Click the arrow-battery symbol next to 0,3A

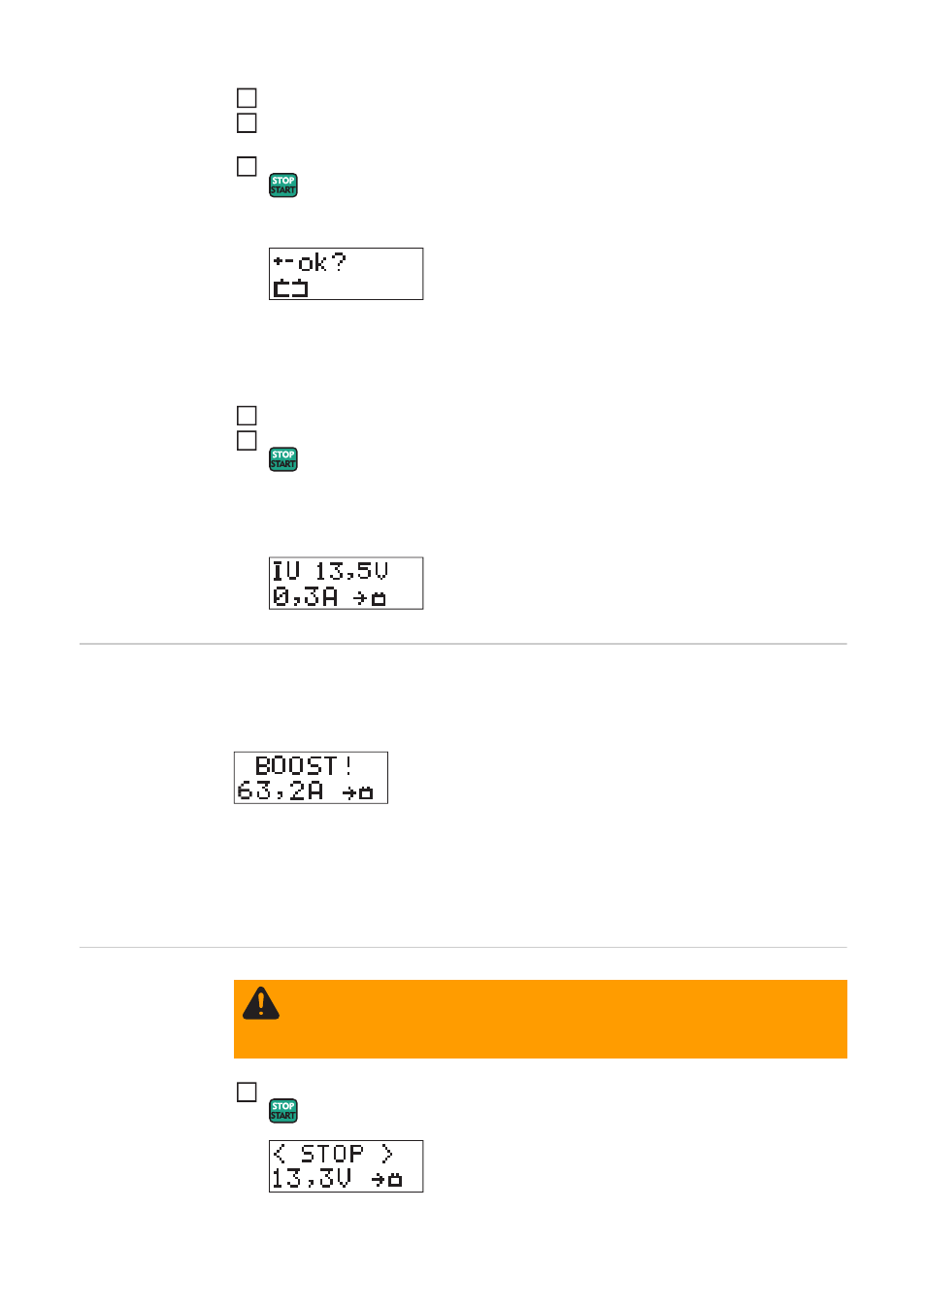(370, 598)
